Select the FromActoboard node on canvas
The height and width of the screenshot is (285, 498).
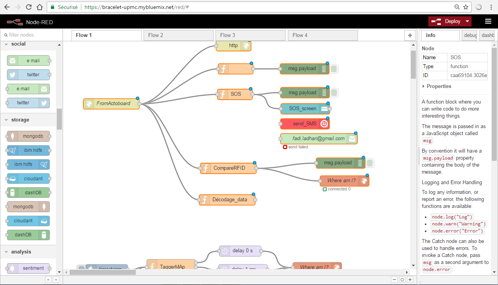(111, 104)
